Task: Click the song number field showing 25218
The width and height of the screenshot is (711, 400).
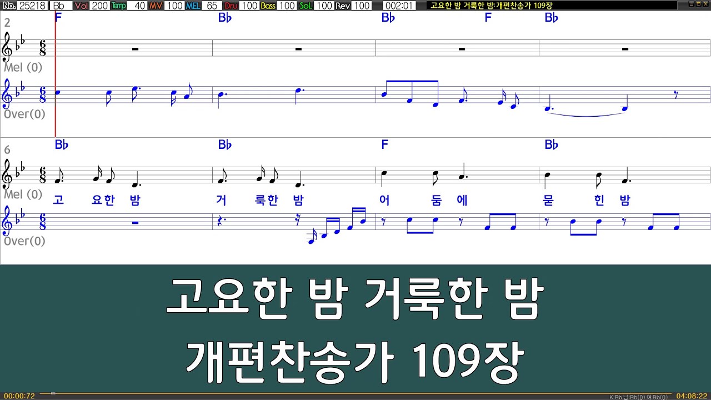Action: tap(33, 6)
